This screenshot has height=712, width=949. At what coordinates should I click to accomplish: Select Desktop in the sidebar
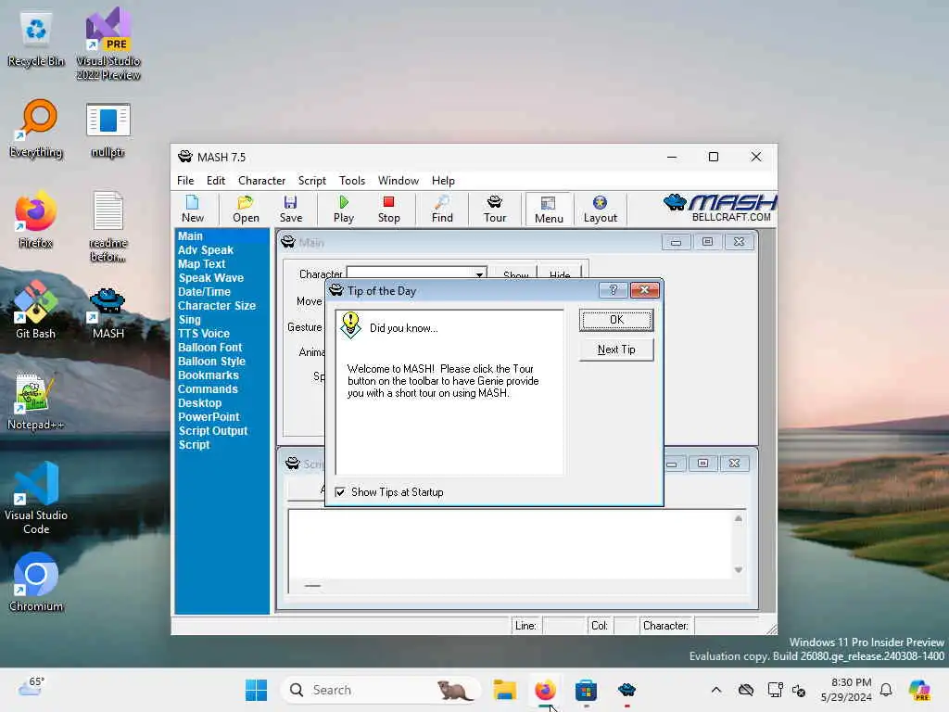tap(200, 403)
